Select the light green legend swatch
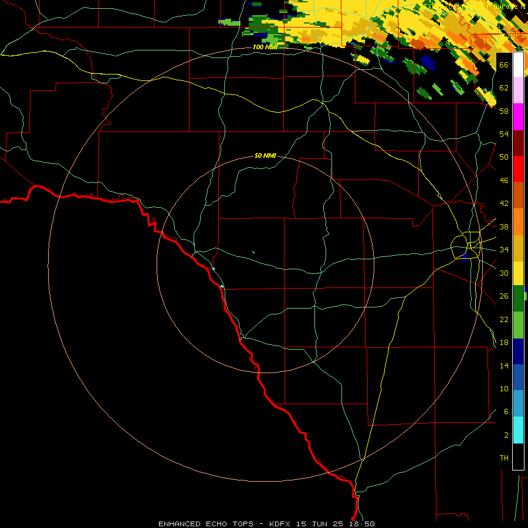 click(518, 325)
